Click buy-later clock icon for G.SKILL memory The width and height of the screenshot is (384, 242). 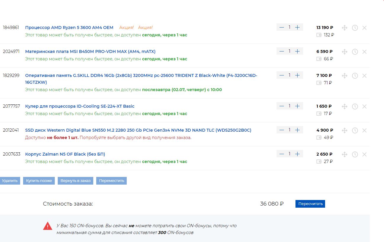(355, 76)
